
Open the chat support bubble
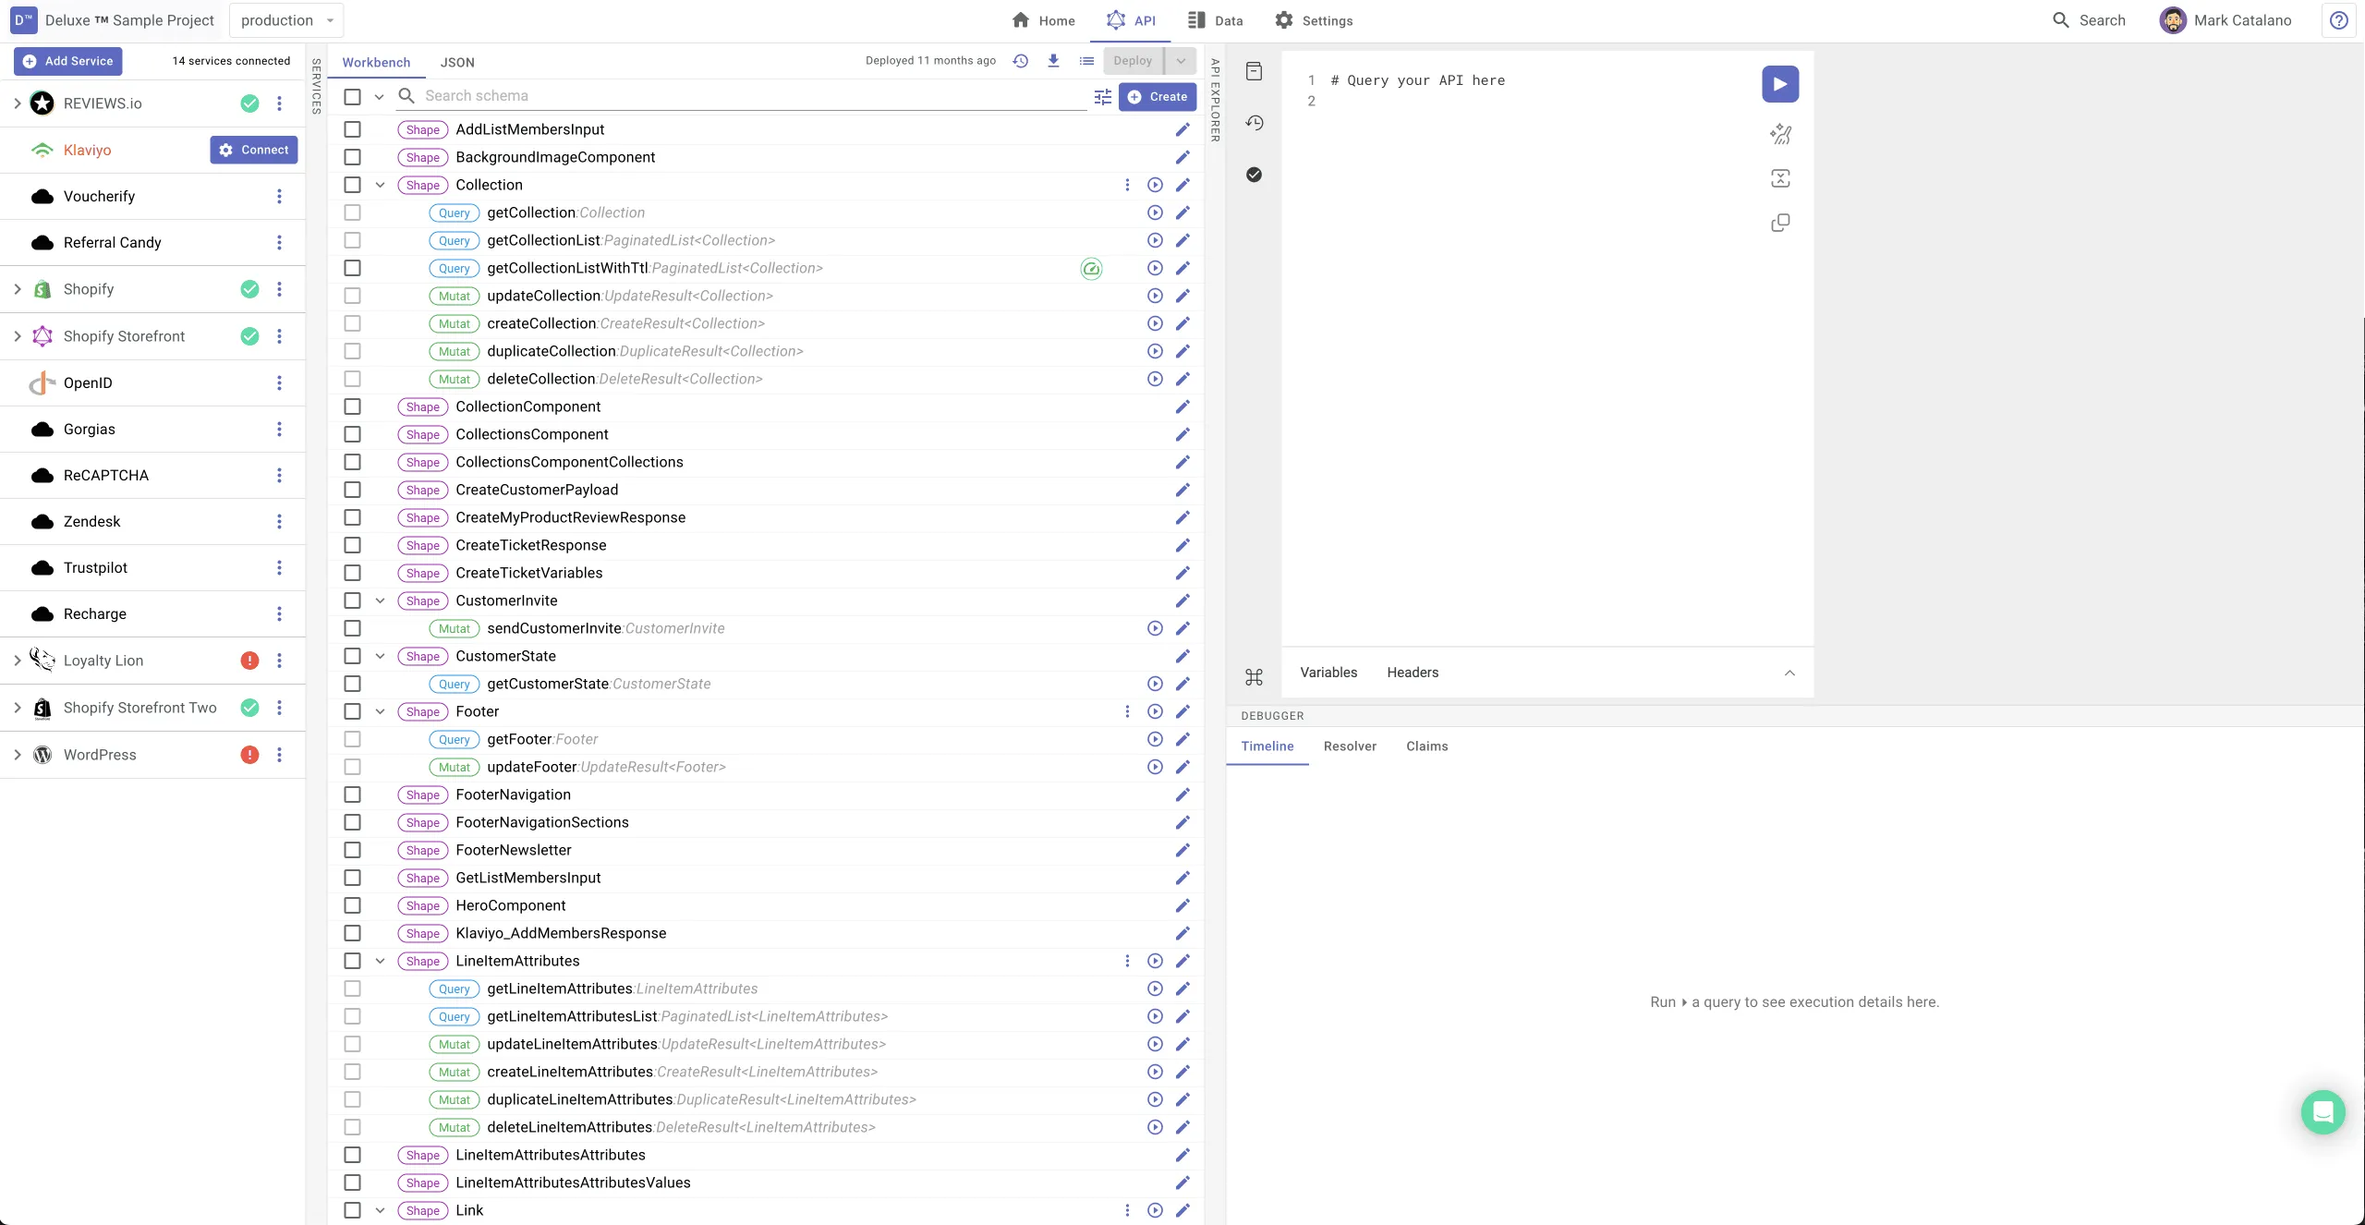(x=2323, y=1112)
